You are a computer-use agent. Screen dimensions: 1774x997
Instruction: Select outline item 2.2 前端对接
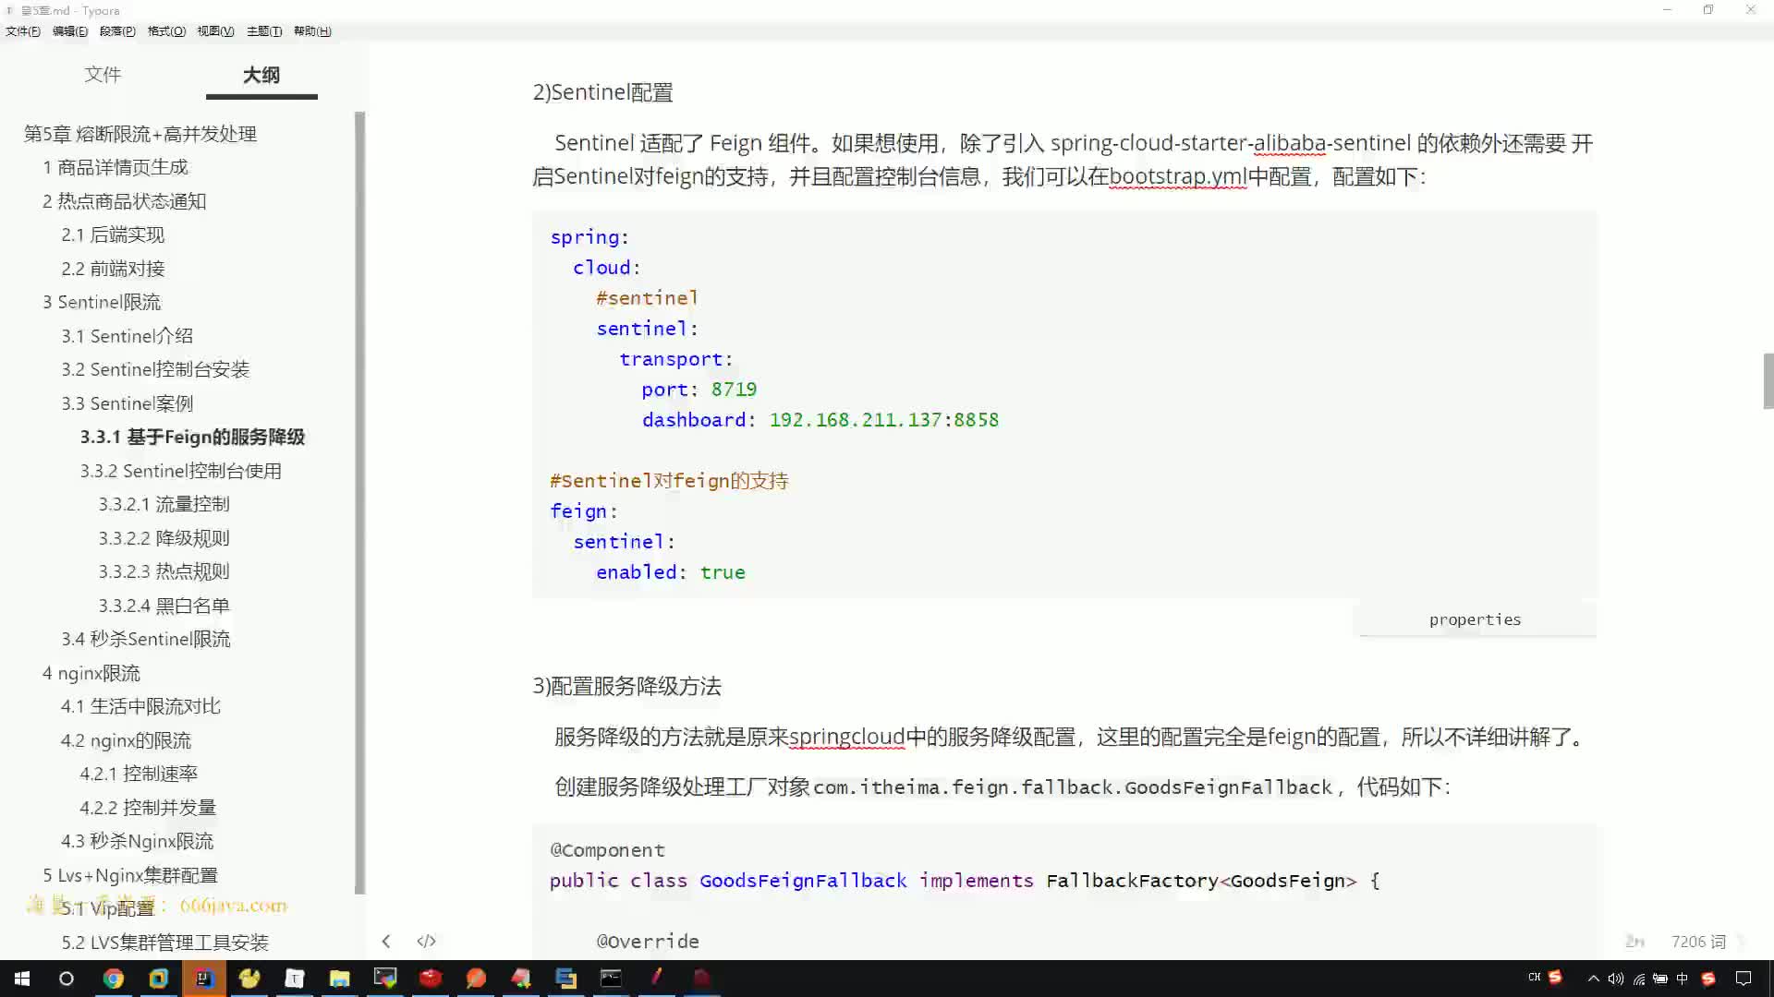click(113, 269)
